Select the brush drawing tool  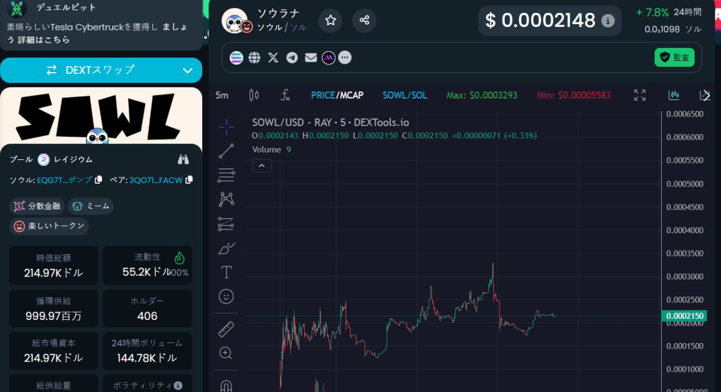(x=226, y=248)
